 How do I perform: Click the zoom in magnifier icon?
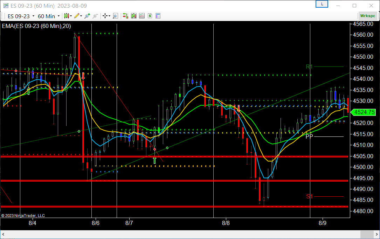point(87,16)
